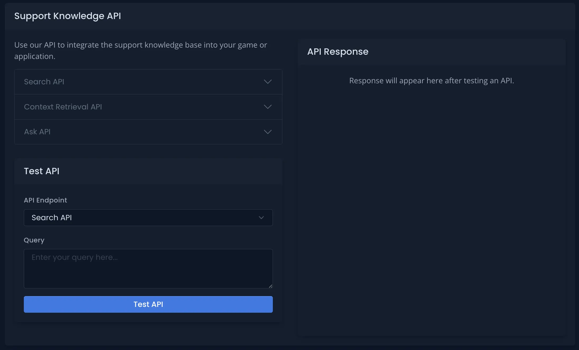Click the query textarea resize handle
Screen dimensions: 579x350
[x=270, y=286]
